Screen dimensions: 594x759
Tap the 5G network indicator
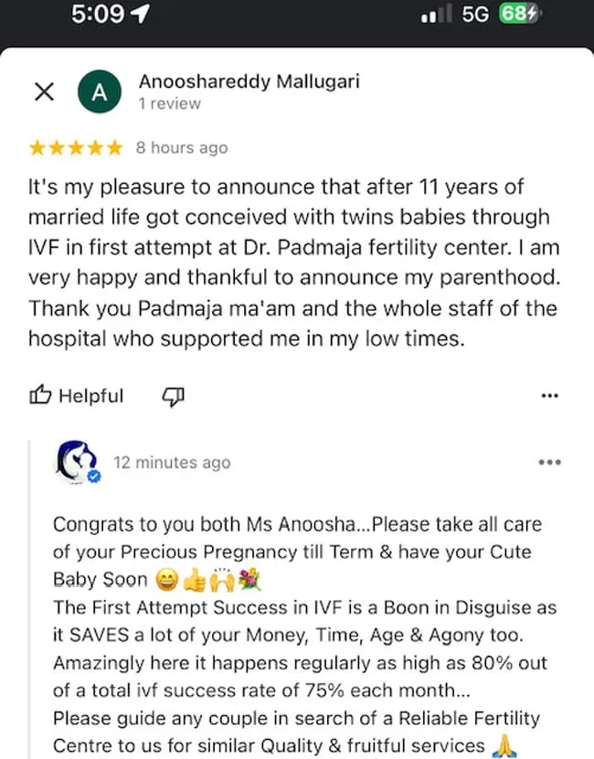click(x=475, y=16)
